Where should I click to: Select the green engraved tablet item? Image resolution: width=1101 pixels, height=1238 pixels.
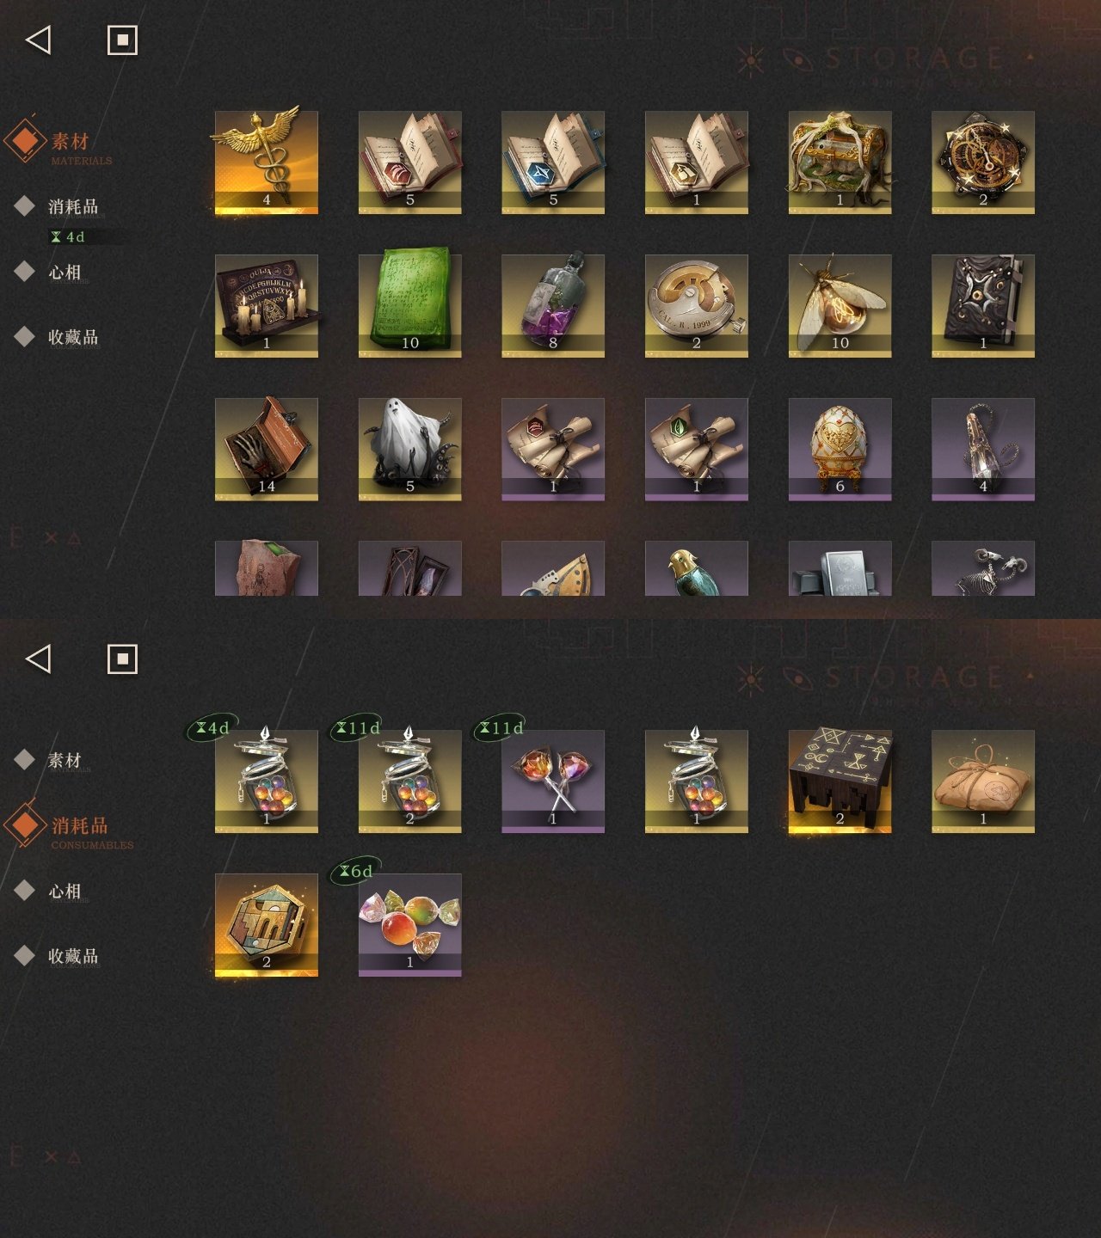coord(409,305)
